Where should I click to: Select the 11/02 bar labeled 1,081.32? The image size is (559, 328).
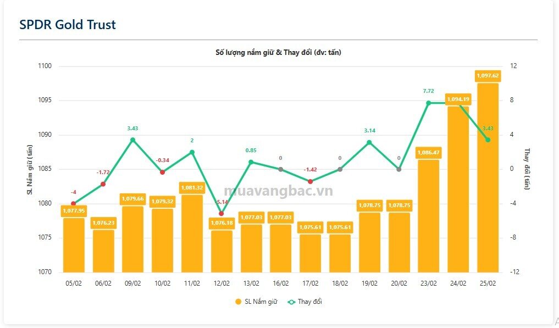click(192, 234)
